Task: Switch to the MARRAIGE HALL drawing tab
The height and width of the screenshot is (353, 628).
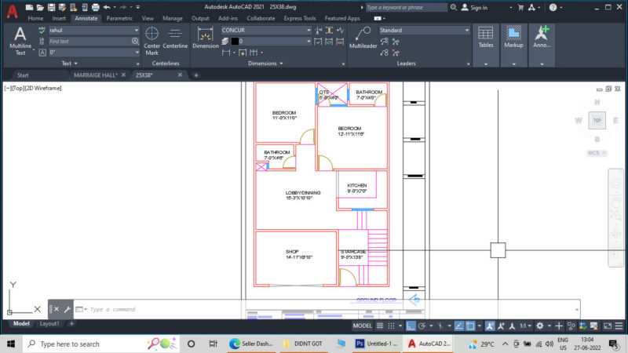Action: click(x=95, y=75)
